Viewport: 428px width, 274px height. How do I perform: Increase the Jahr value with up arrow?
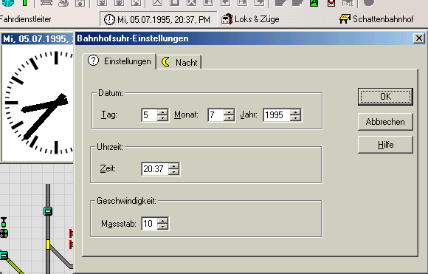[x=295, y=112]
